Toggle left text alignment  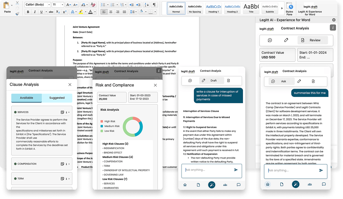[x=104, y=12]
